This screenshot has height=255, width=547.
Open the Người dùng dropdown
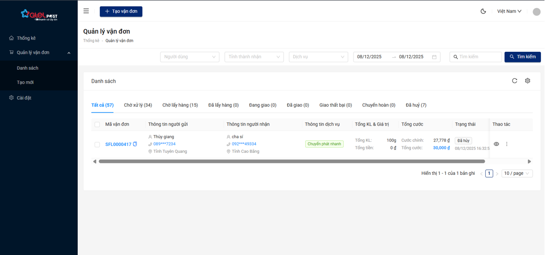(189, 57)
